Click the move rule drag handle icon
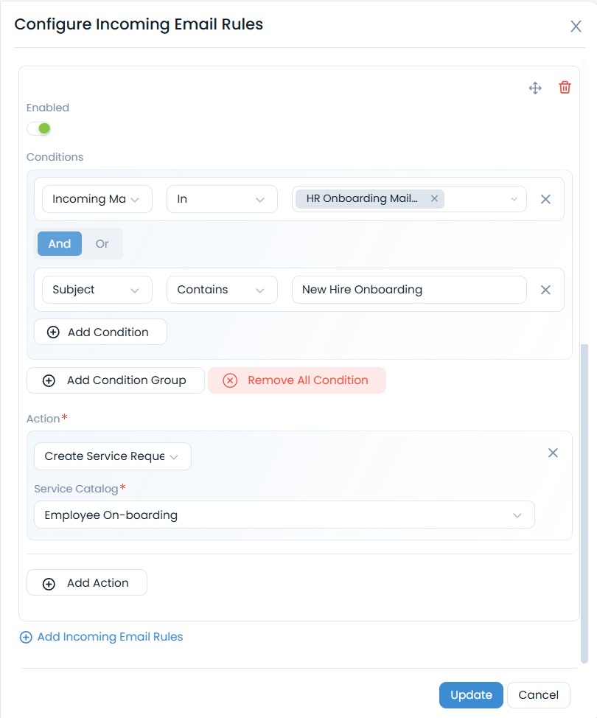597x718 pixels. pyautogui.click(x=535, y=88)
